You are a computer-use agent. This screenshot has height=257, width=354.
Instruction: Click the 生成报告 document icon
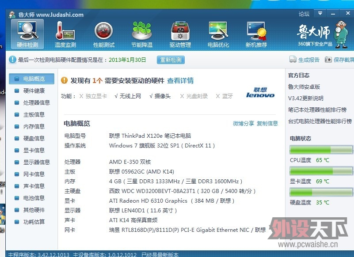pyautogui.click(x=293, y=59)
